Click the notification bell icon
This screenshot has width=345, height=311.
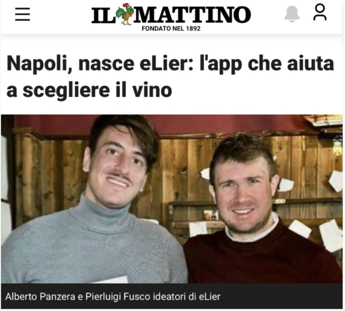pyautogui.click(x=292, y=14)
